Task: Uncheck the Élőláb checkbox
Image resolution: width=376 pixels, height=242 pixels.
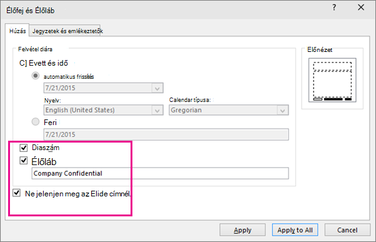Action: 24,161
